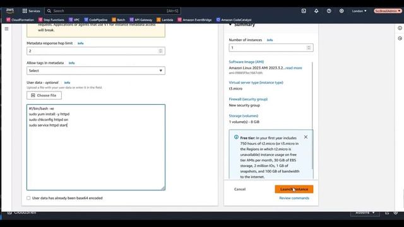404x227 pixels.
Task: Open CodePipeline shortcut
Action: pos(96,20)
